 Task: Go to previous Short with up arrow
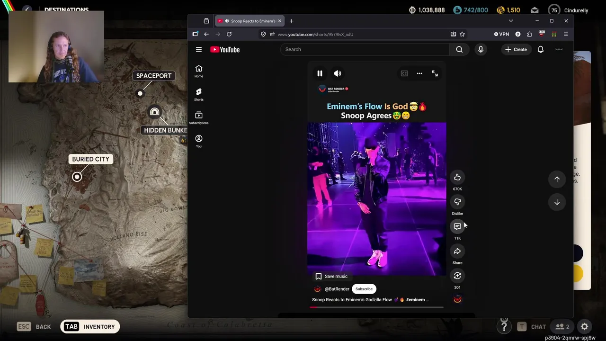point(557,179)
